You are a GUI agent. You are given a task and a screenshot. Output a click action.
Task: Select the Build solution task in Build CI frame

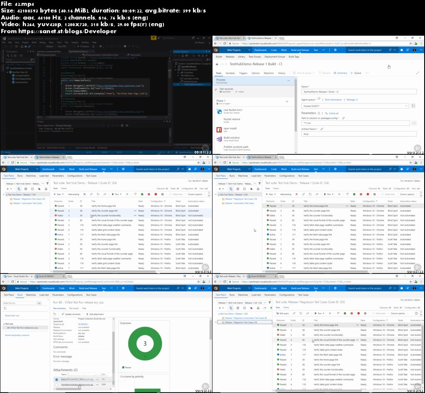tap(255, 139)
